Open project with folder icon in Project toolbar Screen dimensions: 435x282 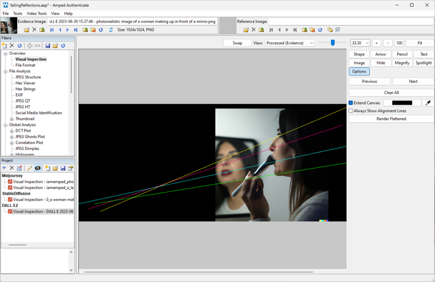coord(55,168)
